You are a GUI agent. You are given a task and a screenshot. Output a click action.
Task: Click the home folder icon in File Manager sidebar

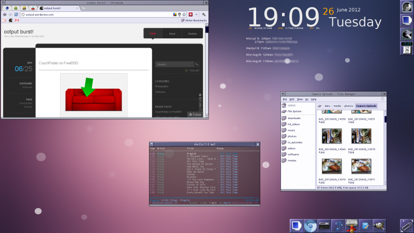pyautogui.click(x=284, y=106)
